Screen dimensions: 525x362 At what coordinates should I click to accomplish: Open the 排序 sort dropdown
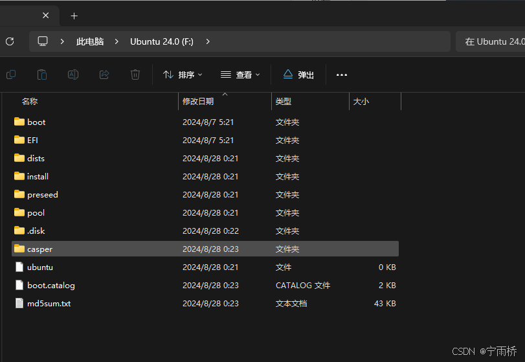183,74
